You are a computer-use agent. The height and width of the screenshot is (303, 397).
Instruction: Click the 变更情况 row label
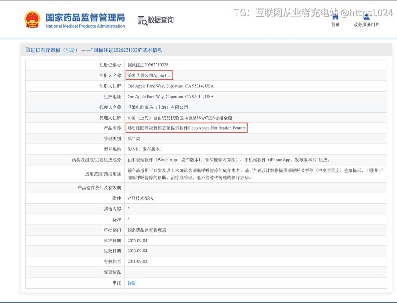[x=112, y=272]
